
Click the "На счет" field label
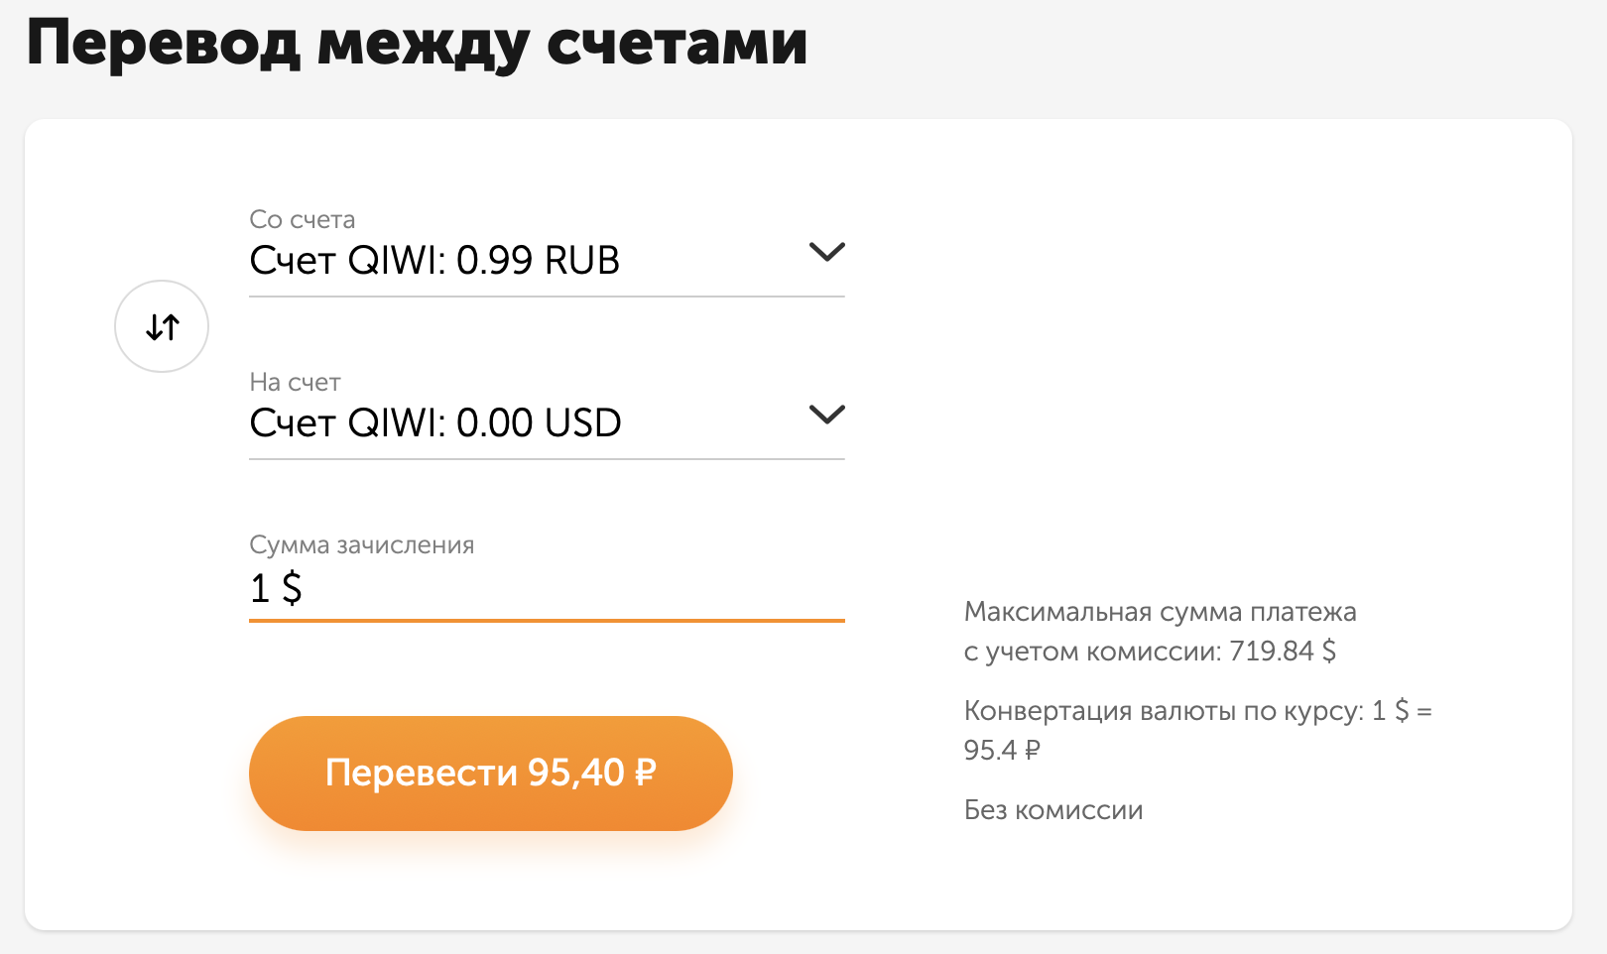[295, 382]
